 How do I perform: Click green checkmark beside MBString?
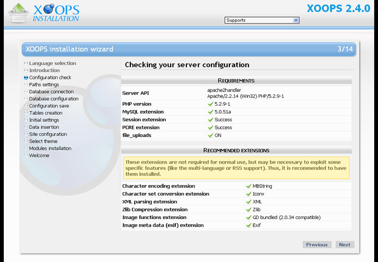(249, 186)
